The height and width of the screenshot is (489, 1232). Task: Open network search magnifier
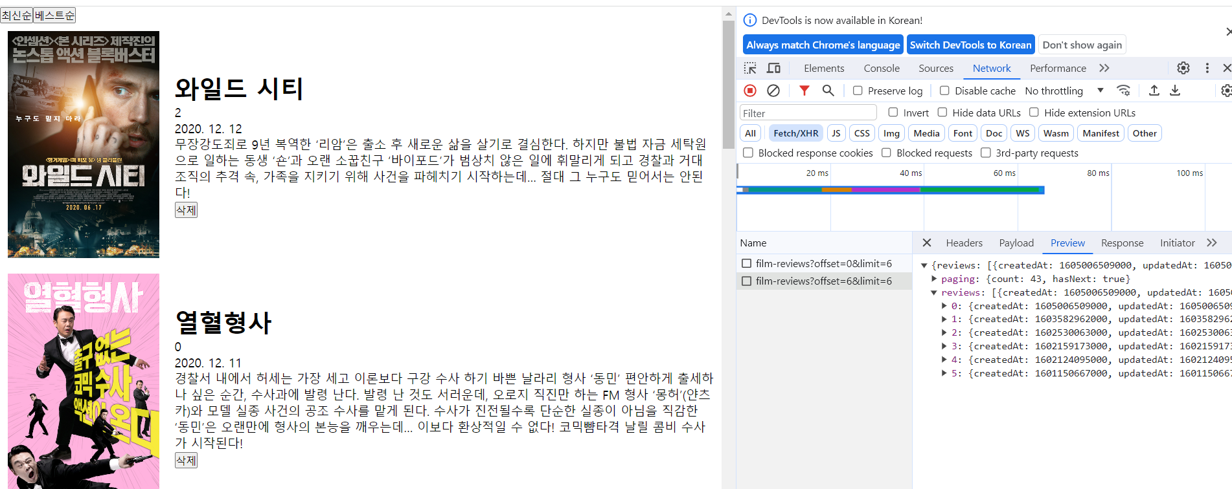[x=828, y=91]
